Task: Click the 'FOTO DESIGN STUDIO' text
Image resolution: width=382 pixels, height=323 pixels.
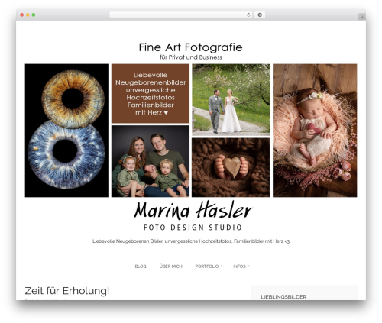Action: click(x=193, y=228)
